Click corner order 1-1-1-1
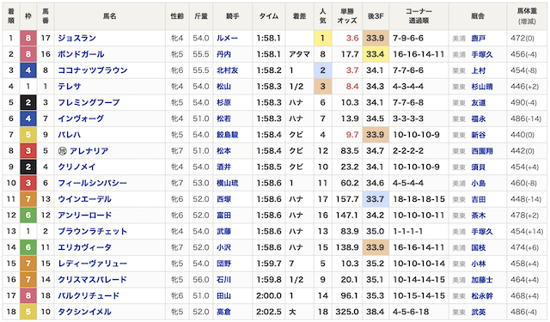The image size is (550, 322). 407,232
